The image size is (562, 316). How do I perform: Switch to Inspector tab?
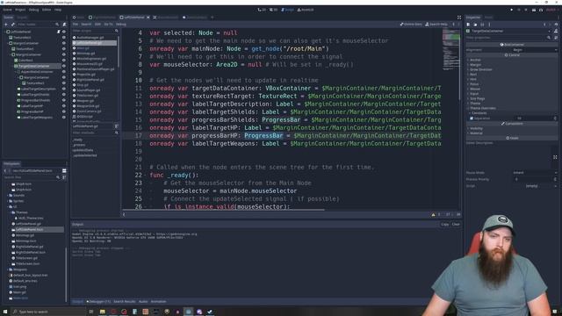tap(473, 18)
